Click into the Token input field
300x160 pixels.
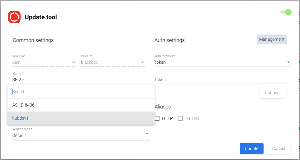(222, 80)
